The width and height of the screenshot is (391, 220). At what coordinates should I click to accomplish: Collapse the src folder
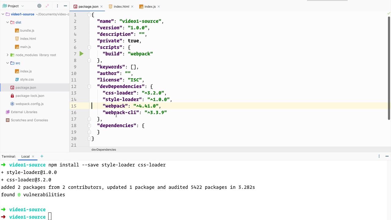tap(8, 63)
